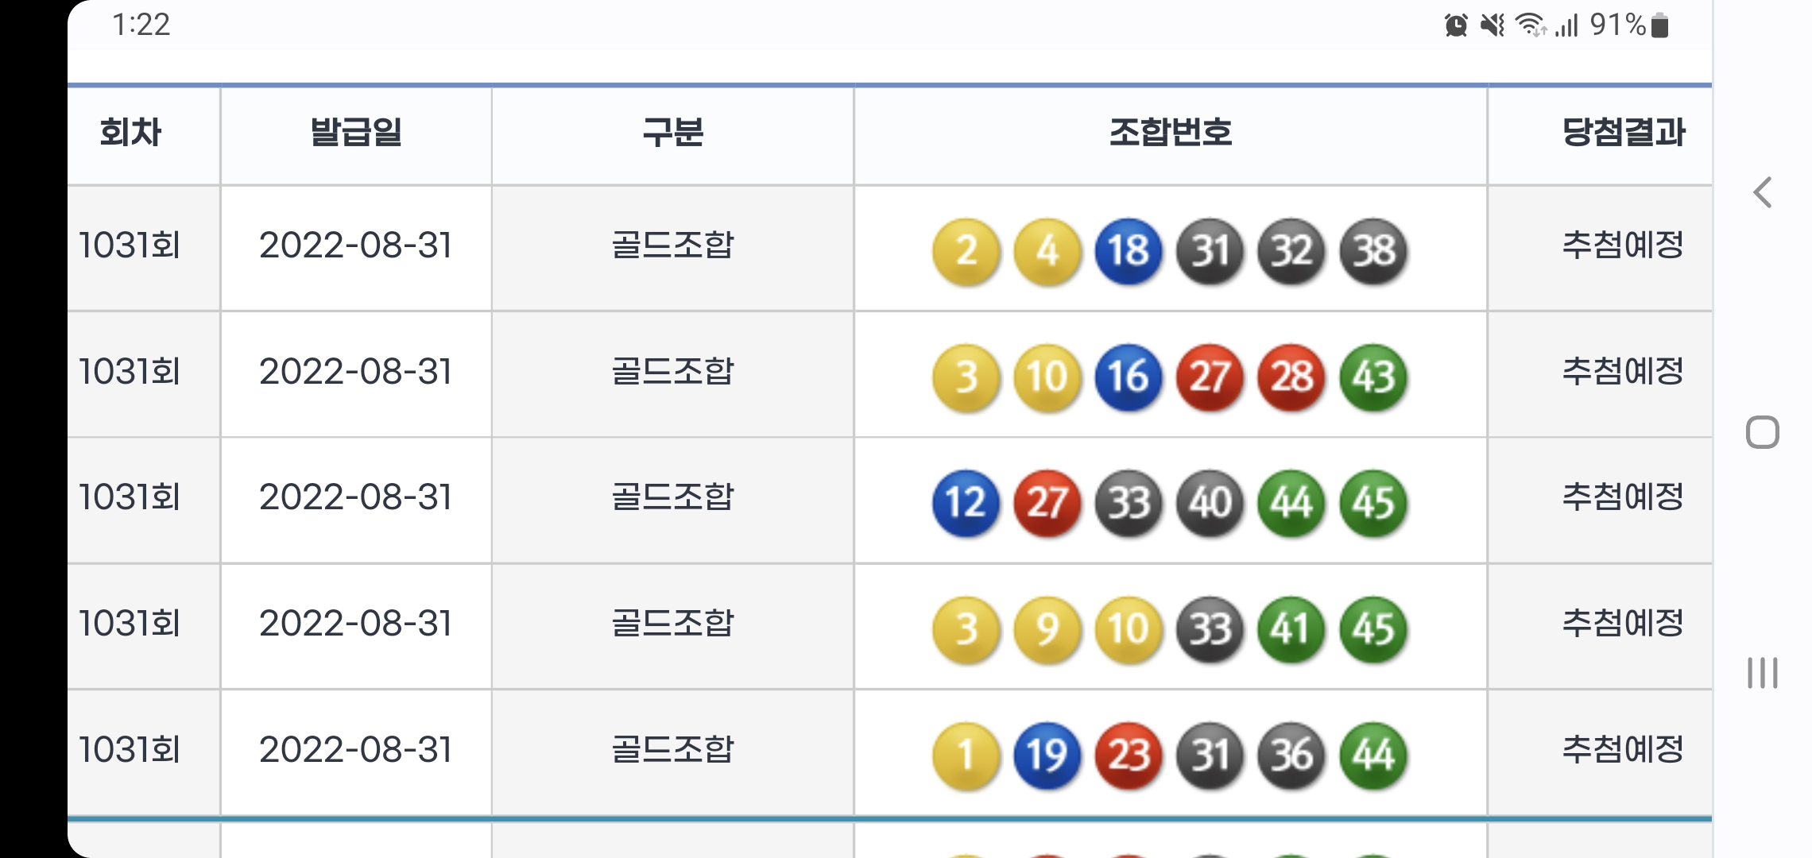This screenshot has width=1812, height=858.
Task: Tap the Android back navigation arrow
Action: click(1763, 192)
